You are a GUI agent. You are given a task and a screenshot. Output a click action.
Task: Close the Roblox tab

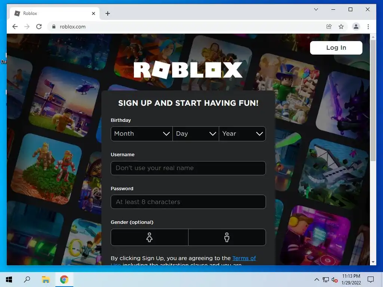[x=93, y=13]
